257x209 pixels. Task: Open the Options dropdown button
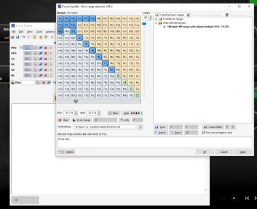tap(66, 152)
